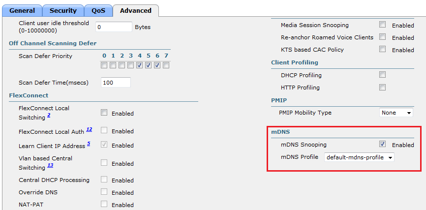Enable DHCP Profiling checkbox
This screenshot has height=210, width=426.
382,75
